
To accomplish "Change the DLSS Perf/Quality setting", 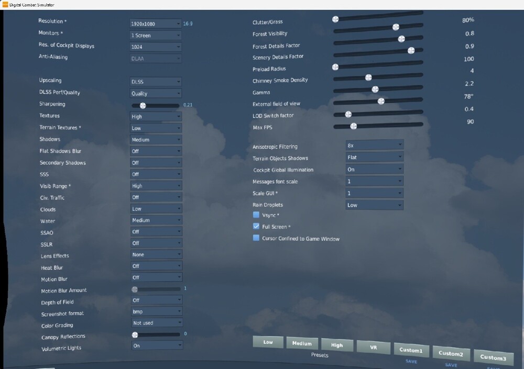I will tap(156, 93).
